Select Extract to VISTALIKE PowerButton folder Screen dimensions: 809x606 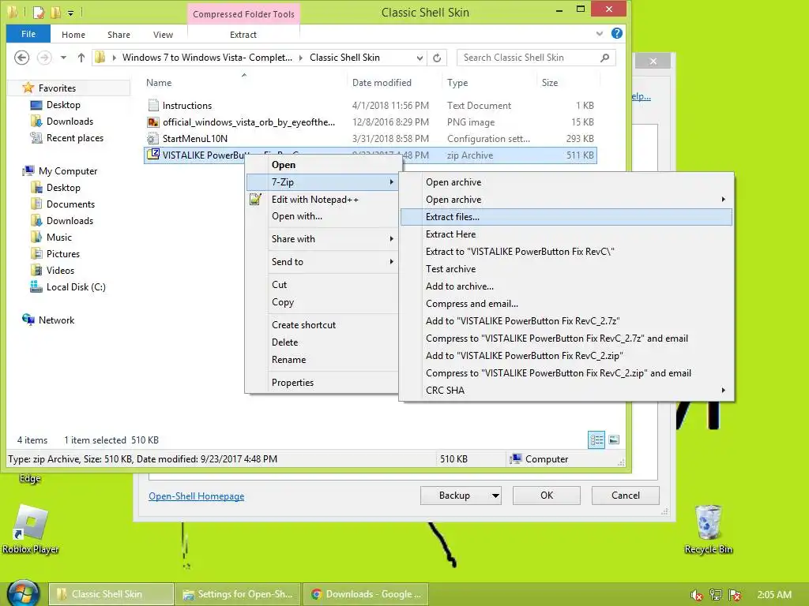[x=566, y=252]
